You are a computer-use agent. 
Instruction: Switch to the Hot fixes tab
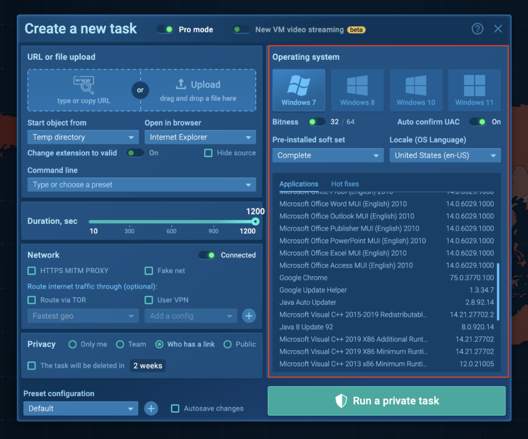(345, 184)
